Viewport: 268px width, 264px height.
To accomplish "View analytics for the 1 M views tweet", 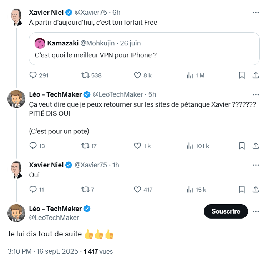I will (190, 75).
